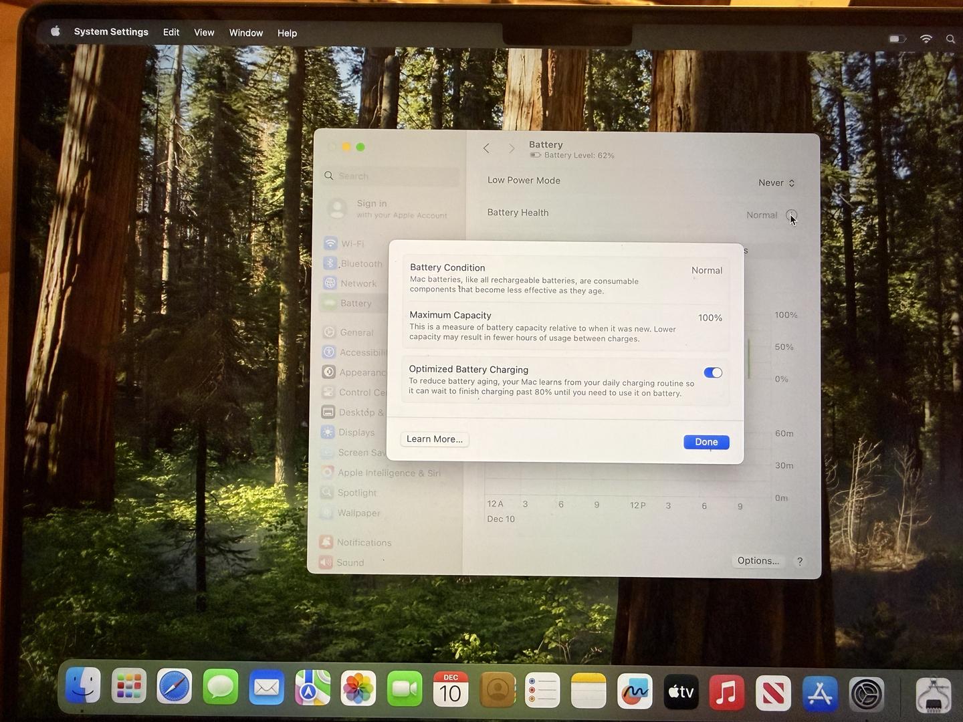This screenshot has width=963, height=722.
Task: Click Done to close the battery sheet
Action: point(706,442)
